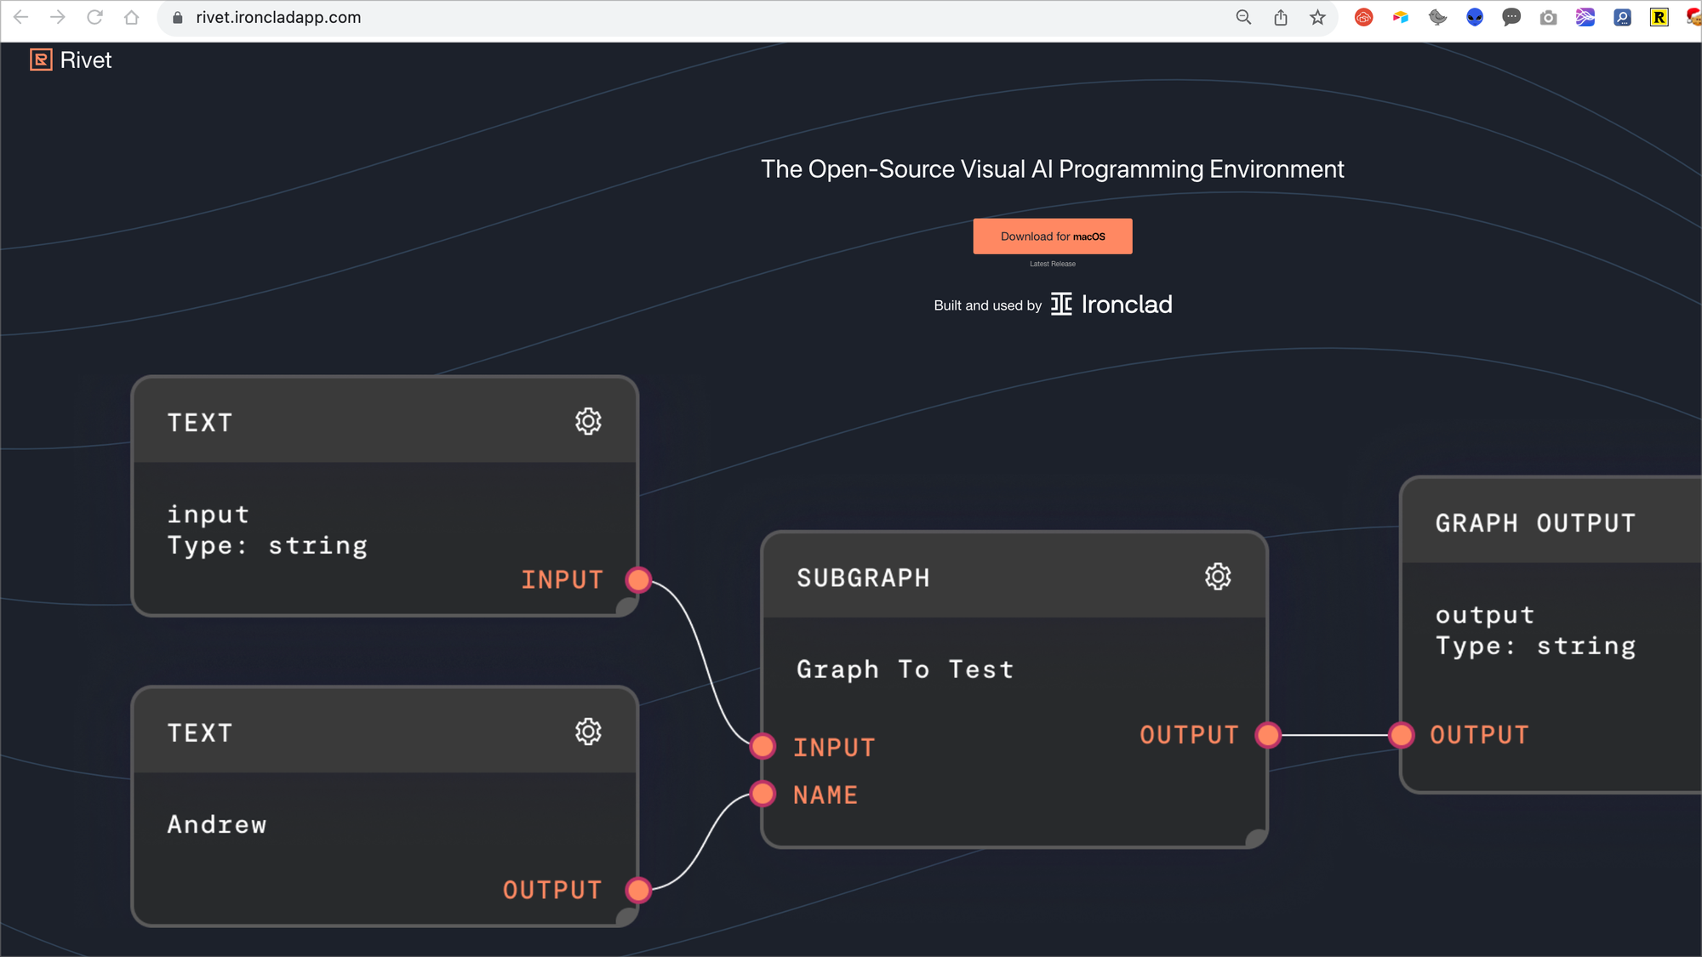Share this page via the share icon
The image size is (1702, 957).
click(x=1281, y=17)
